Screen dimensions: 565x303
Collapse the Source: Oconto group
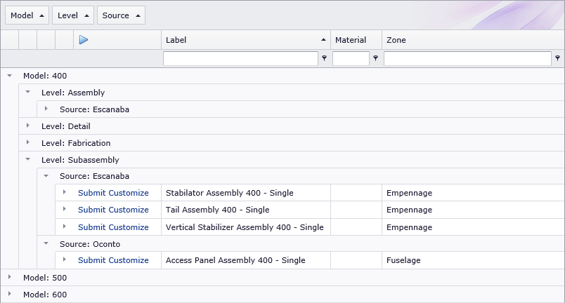[46, 244]
